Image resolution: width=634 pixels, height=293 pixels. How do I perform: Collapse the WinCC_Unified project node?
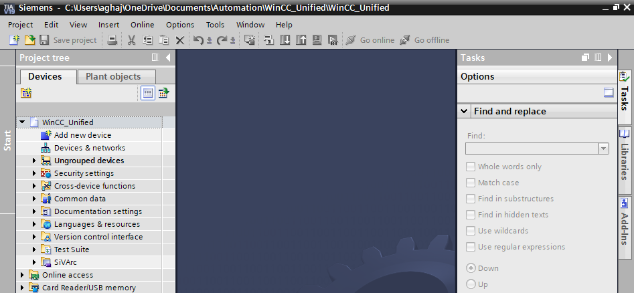coord(22,122)
